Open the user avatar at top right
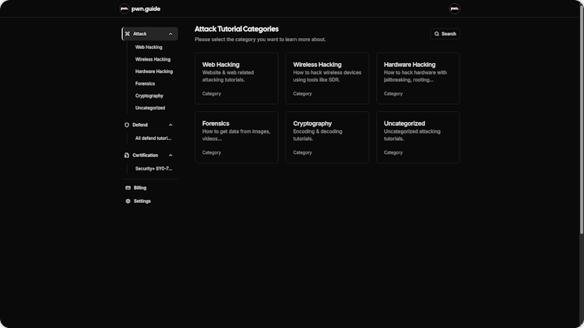Screen dimensions: 584x328 (x=455, y=9)
